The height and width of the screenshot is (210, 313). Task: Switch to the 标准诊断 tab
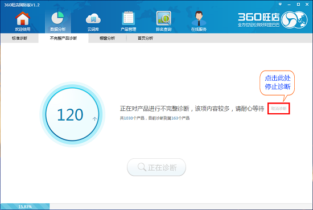point(19,38)
